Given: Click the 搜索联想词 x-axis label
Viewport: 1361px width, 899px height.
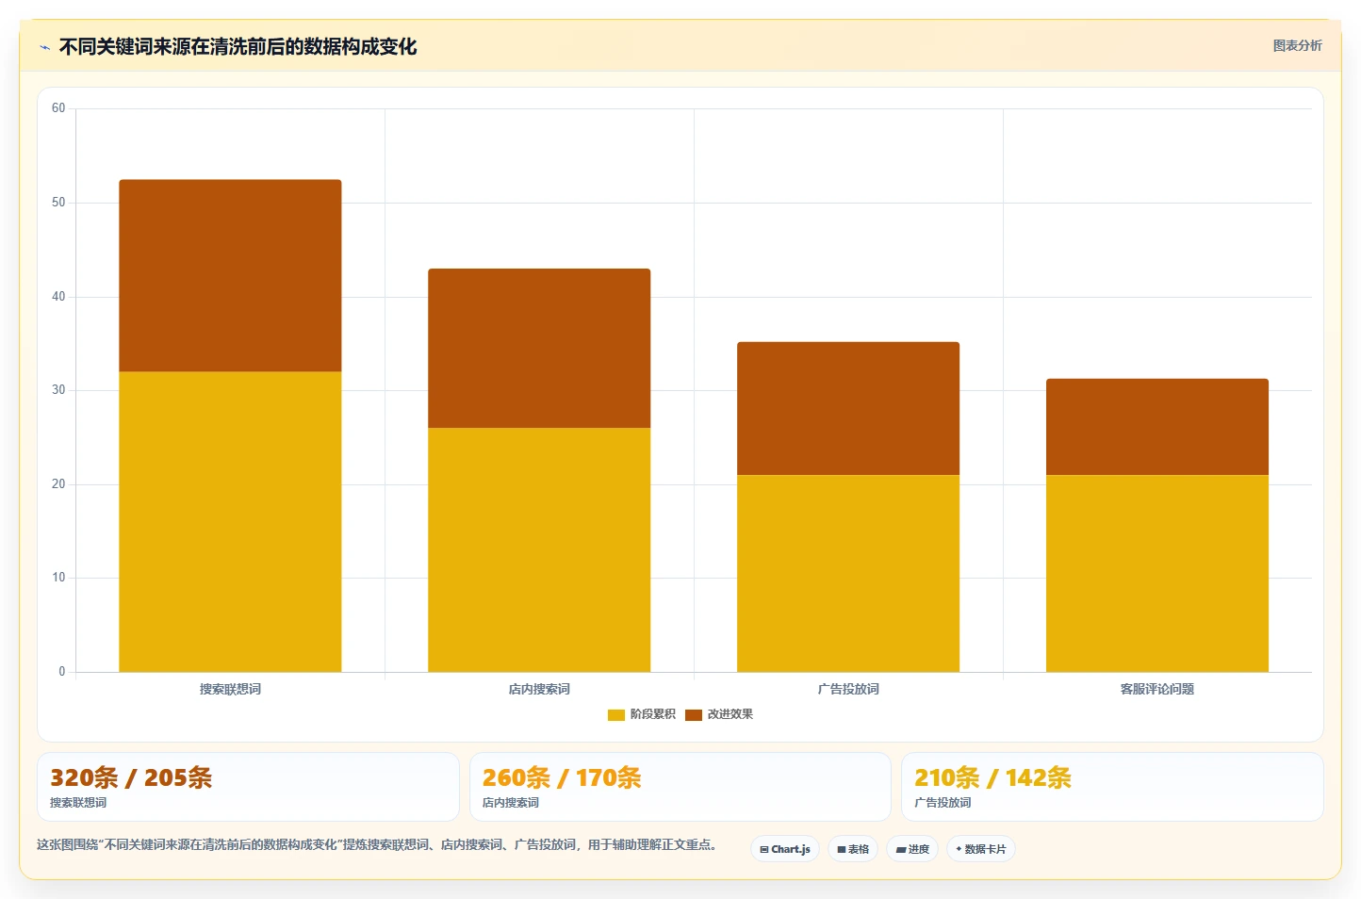Looking at the screenshot, I should pos(230,689).
